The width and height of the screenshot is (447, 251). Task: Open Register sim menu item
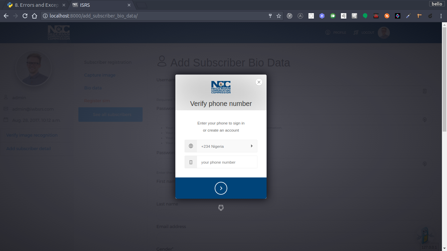97,101
